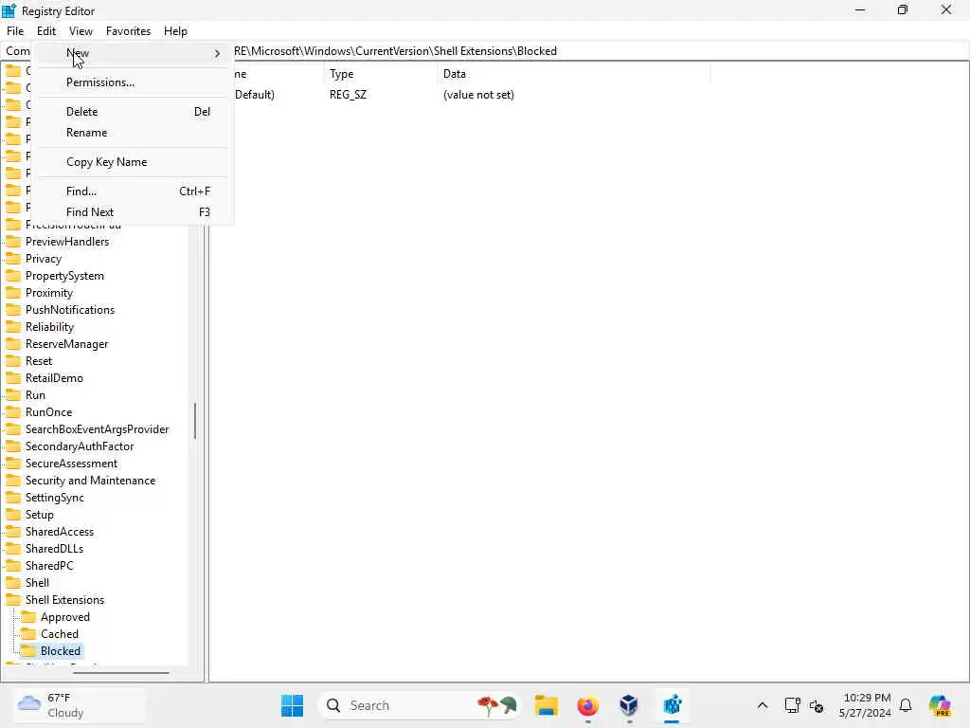Open File Explorer from taskbar
The image size is (970, 728).
tap(547, 705)
